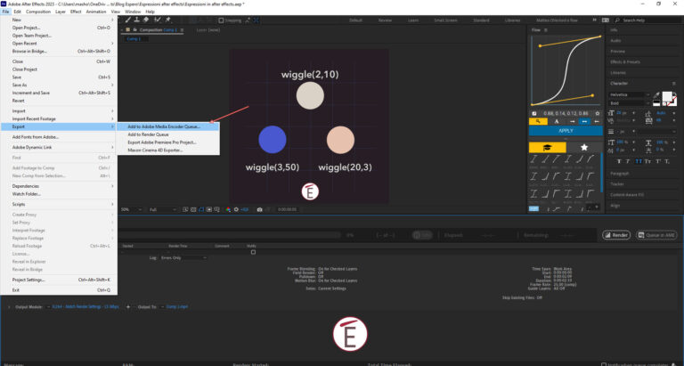This screenshot has height=366, width=684.
Task: Open the star favorites tab in Flow
Action: pyautogui.click(x=584, y=148)
